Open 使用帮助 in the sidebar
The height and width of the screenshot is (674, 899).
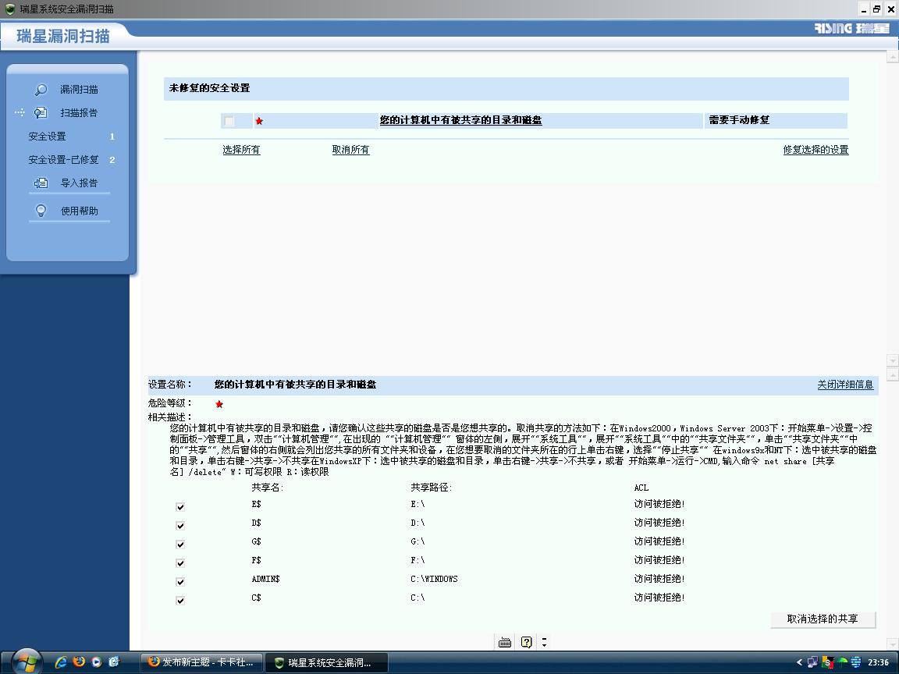click(x=79, y=211)
